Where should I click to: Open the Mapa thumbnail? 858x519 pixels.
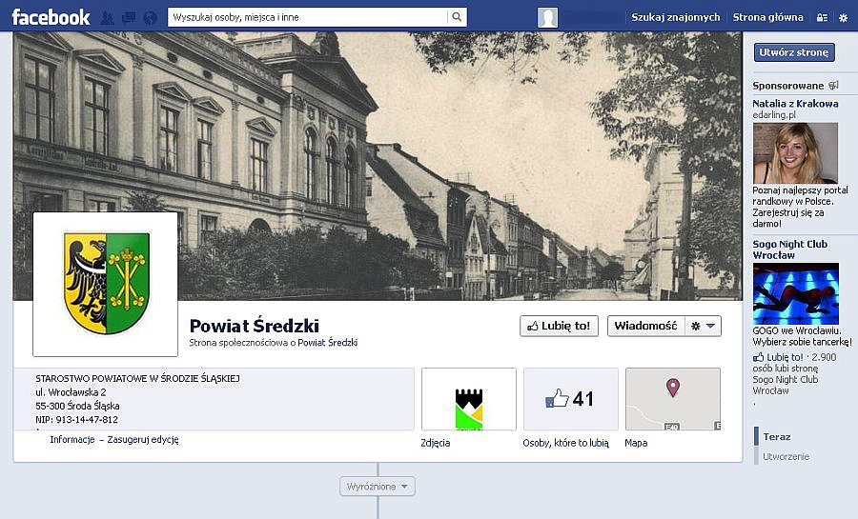672,399
